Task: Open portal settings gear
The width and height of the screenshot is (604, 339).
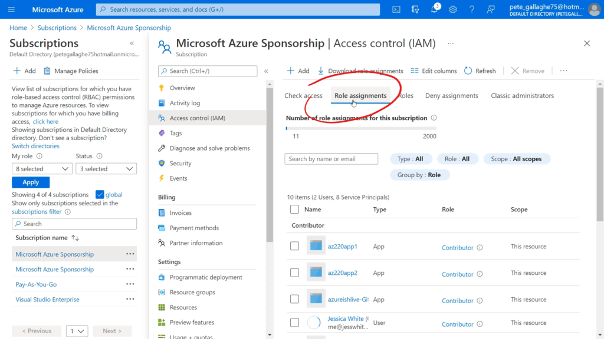Action: click(x=453, y=9)
